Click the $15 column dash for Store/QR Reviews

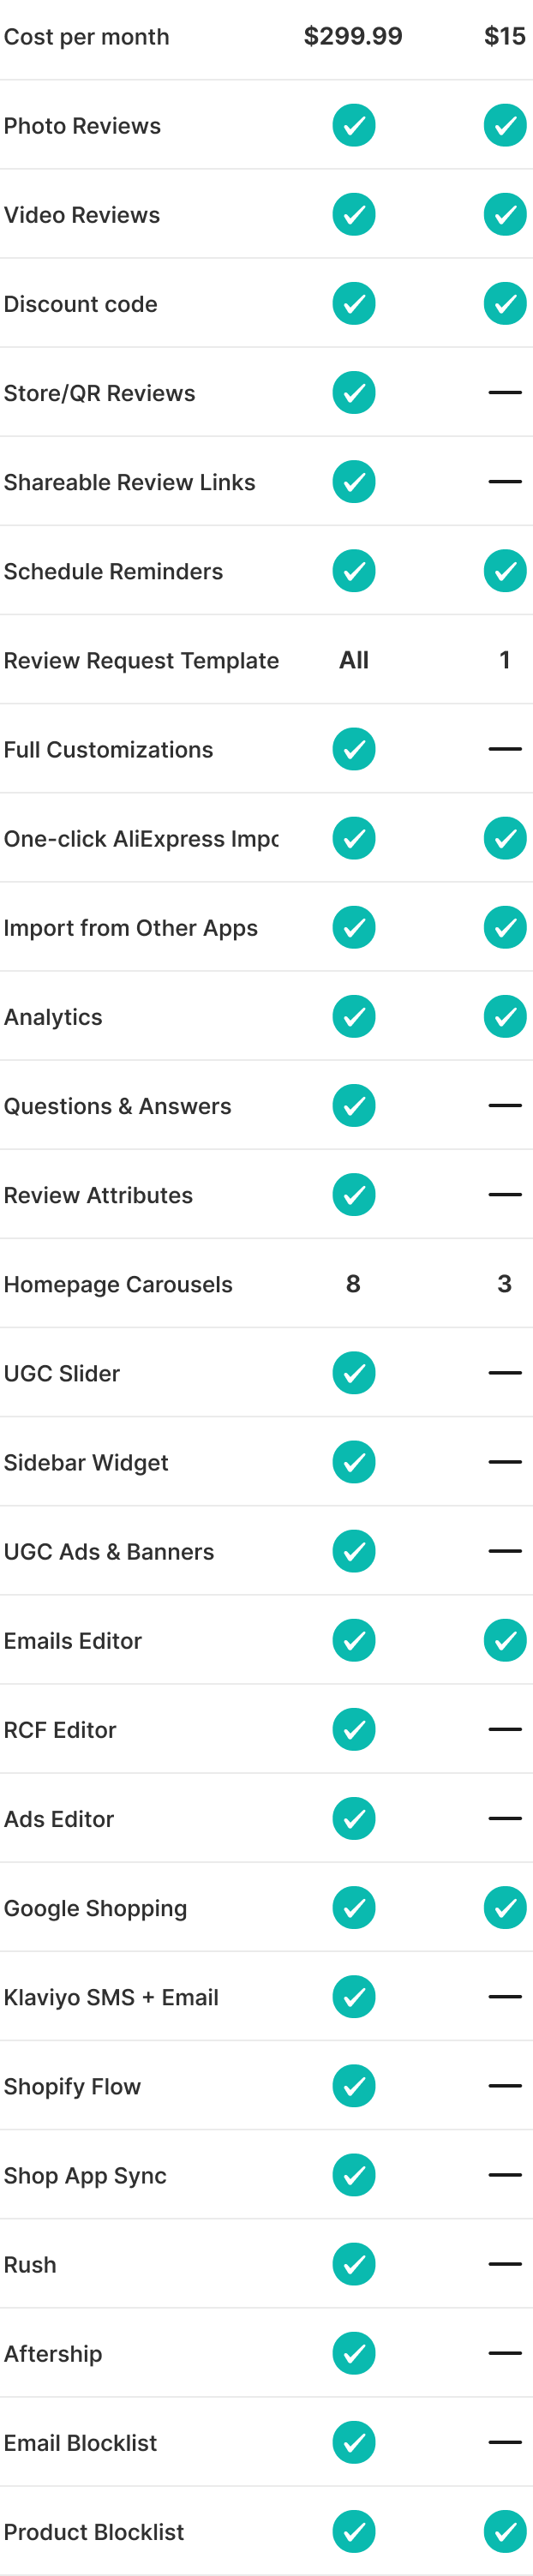(505, 393)
